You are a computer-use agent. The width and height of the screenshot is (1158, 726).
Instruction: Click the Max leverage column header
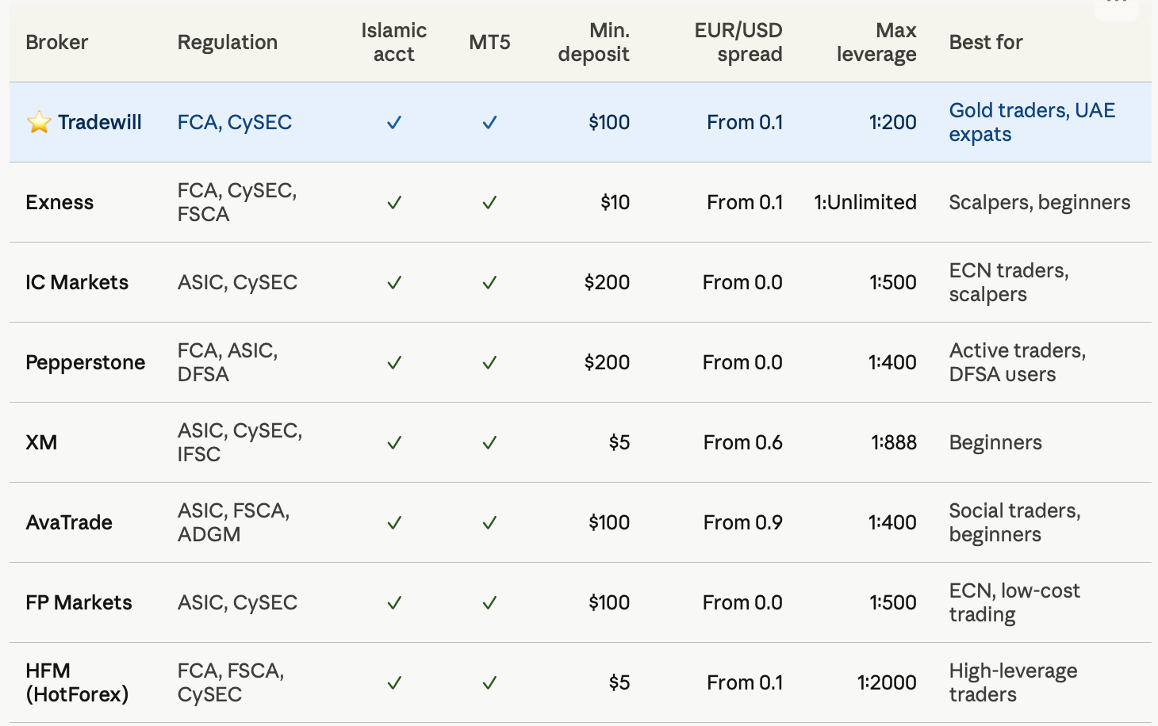click(876, 42)
